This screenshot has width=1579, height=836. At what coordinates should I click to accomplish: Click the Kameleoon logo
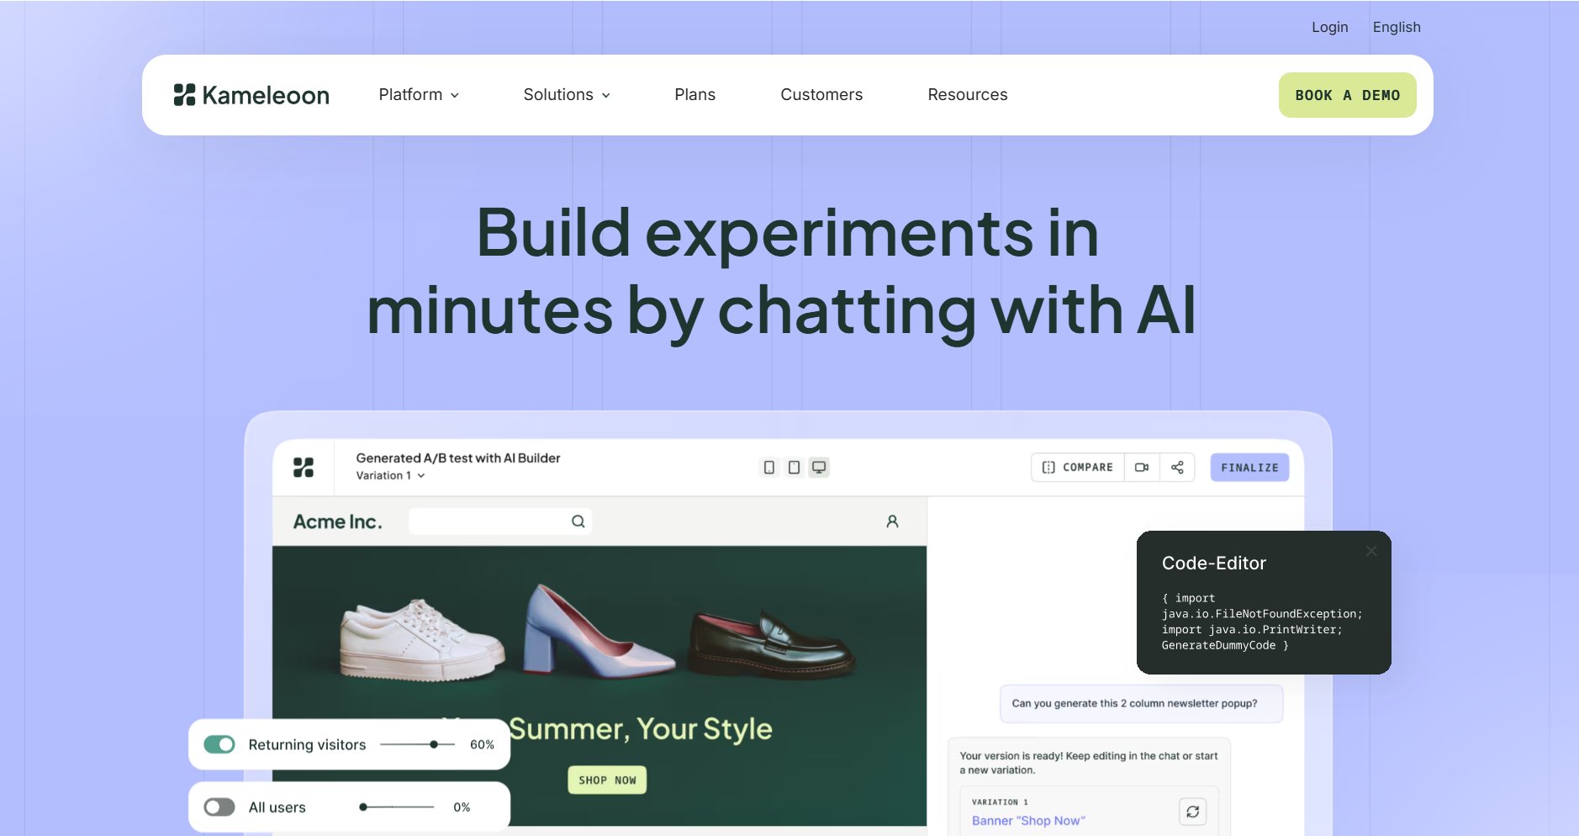coord(251,95)
